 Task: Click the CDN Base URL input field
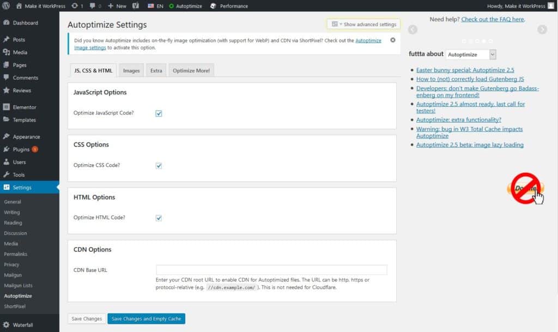click(271, 270)
